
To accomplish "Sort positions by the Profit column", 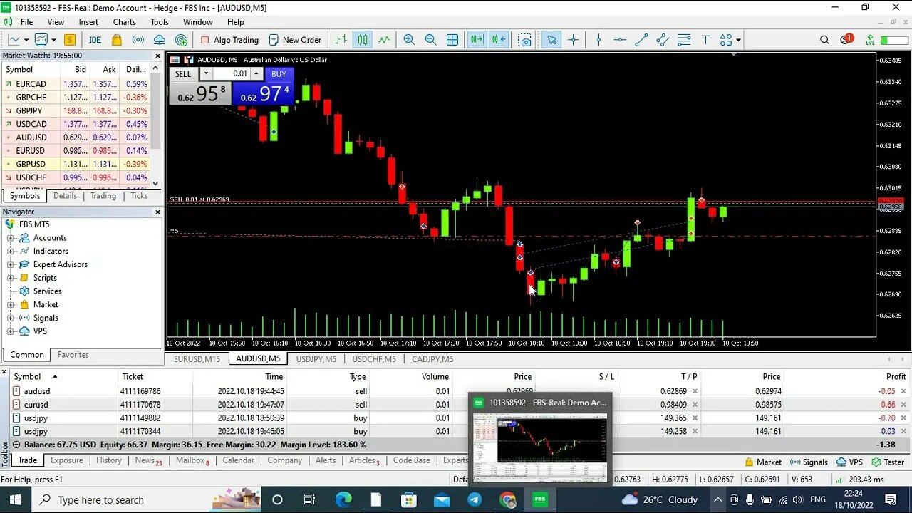I will pyautogui.click(x=896, y=377).
